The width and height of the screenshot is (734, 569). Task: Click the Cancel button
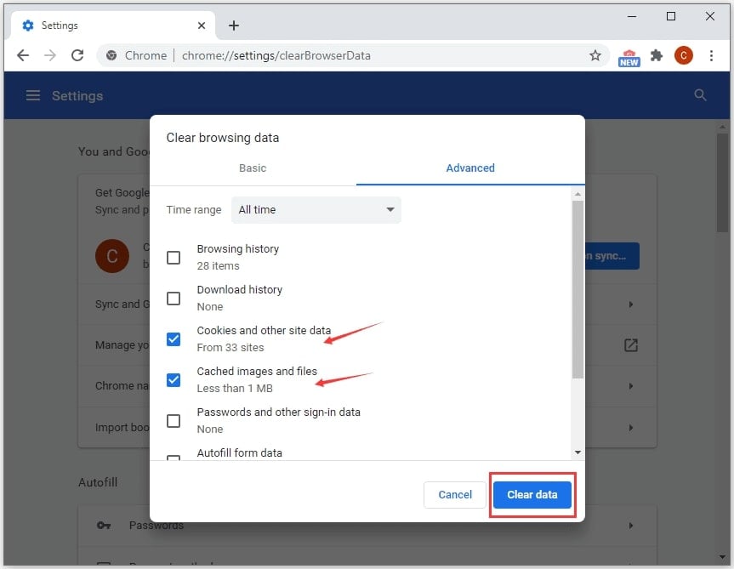(454, 495)
